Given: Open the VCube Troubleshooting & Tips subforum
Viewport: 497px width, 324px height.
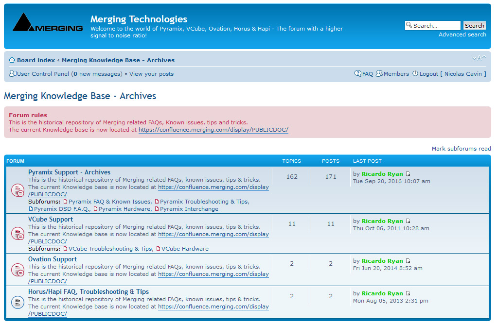Looking at the screenshot, I should click(110, 249).
